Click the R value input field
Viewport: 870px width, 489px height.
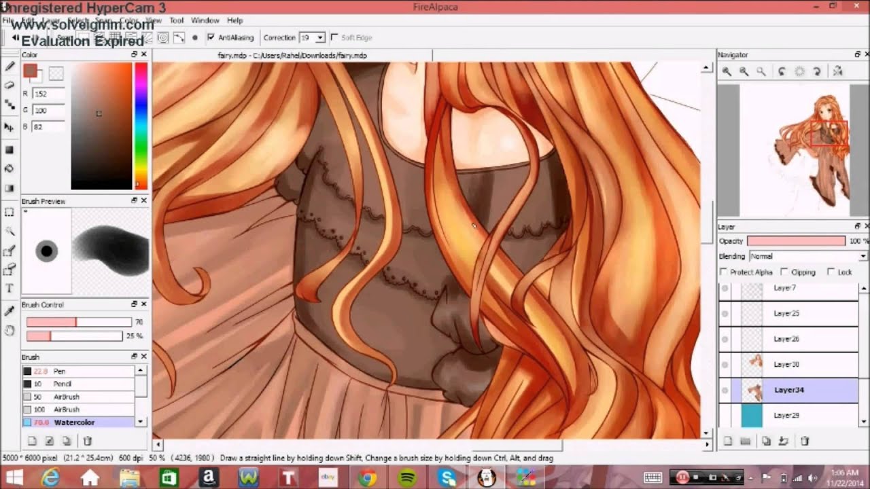coord(48,94)
